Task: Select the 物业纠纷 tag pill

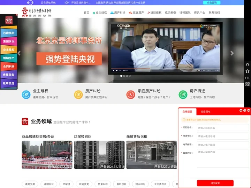Action: pyautogui.click(x=140, y=184)
